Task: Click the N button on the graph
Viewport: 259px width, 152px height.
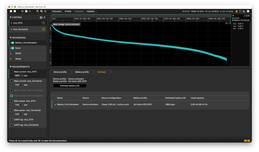Action: (226, 23)
